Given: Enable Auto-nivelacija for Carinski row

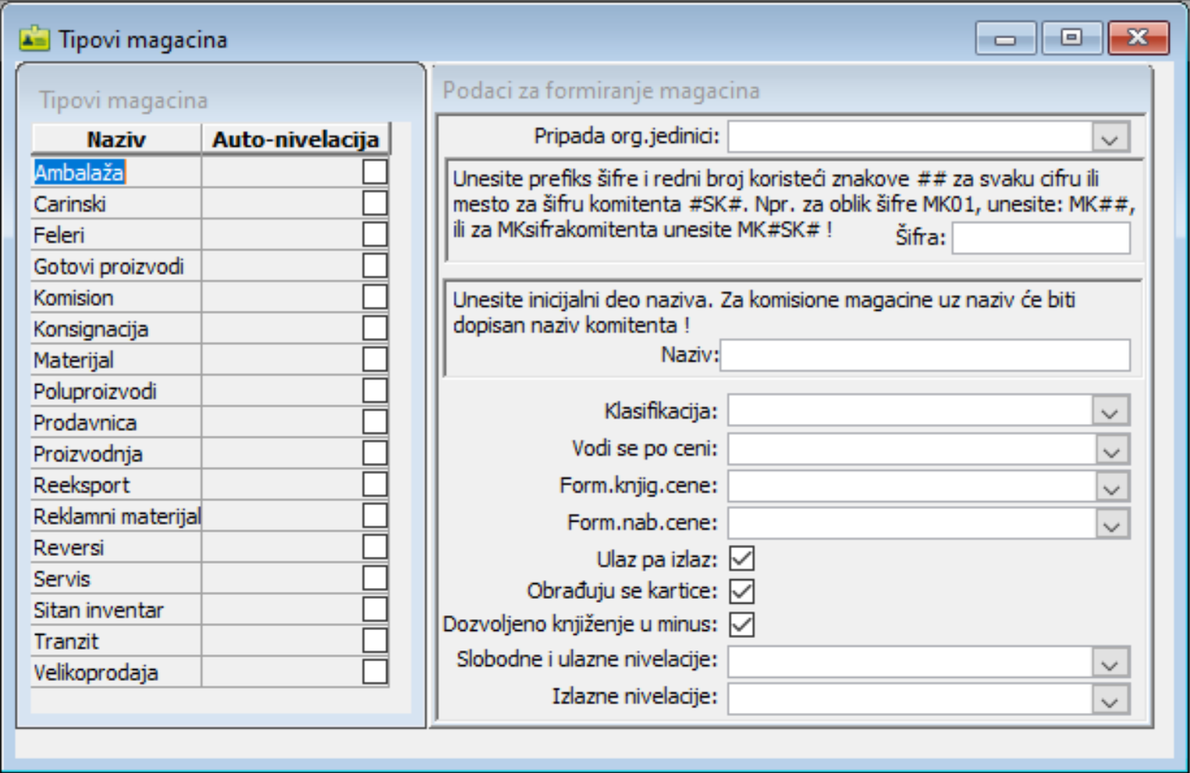Looking at the screenshot, I should point(375,203).
